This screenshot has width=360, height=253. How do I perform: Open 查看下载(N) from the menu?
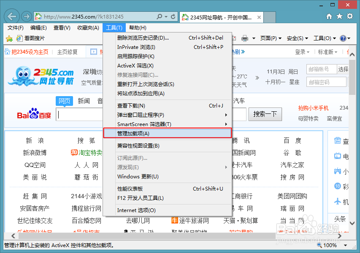(x=168, y=106)
